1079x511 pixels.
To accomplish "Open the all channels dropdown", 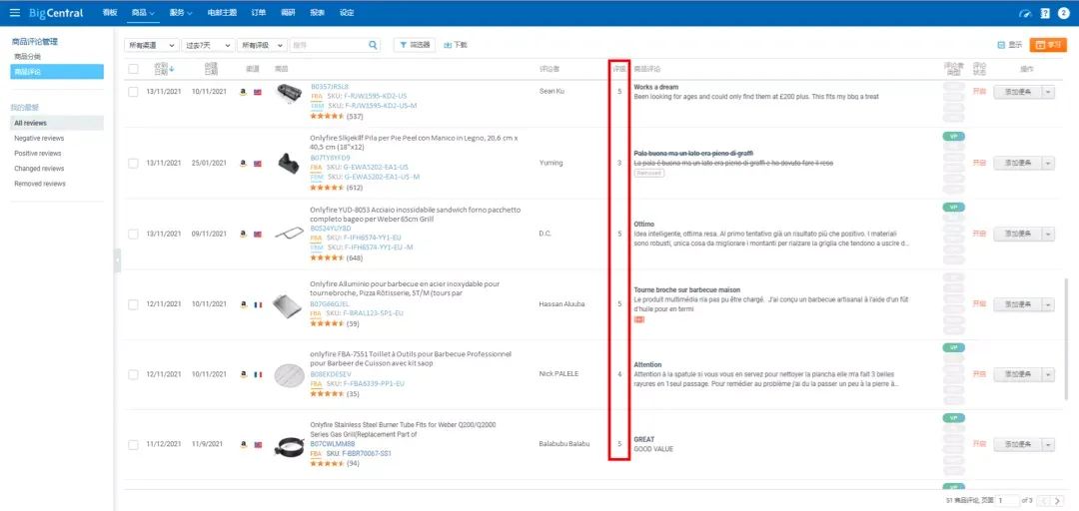I will 152,45.
